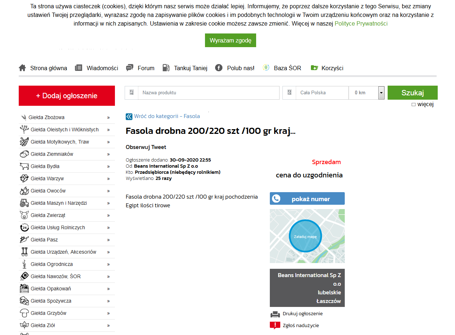Expand the Giełda Owoców category arrow
455x335 pixels.
pos(108,191)
